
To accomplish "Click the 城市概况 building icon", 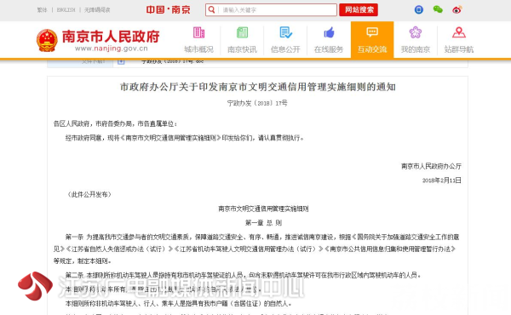I will (198, 32).
